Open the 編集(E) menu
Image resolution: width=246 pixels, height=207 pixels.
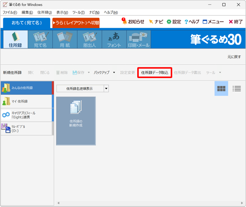click(27, 12)
